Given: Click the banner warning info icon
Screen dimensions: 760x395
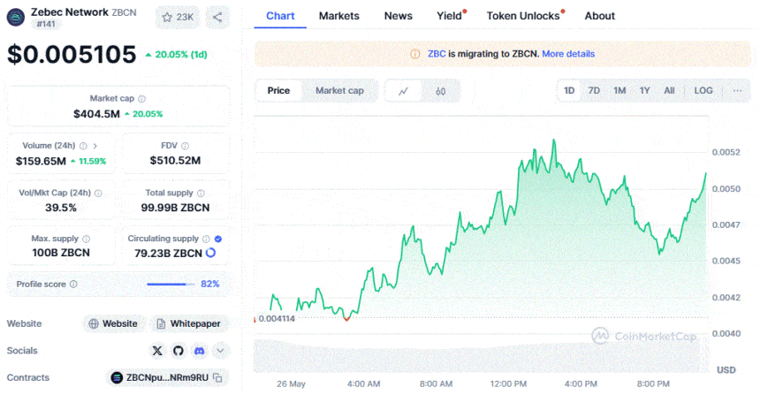Looking at the screenshot, I should coord(414,54).
